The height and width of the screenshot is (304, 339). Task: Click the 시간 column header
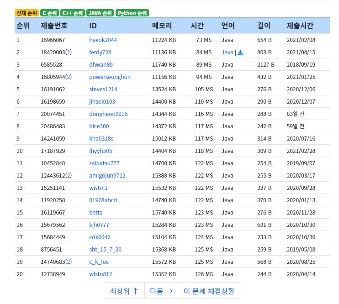coord(197,26)
